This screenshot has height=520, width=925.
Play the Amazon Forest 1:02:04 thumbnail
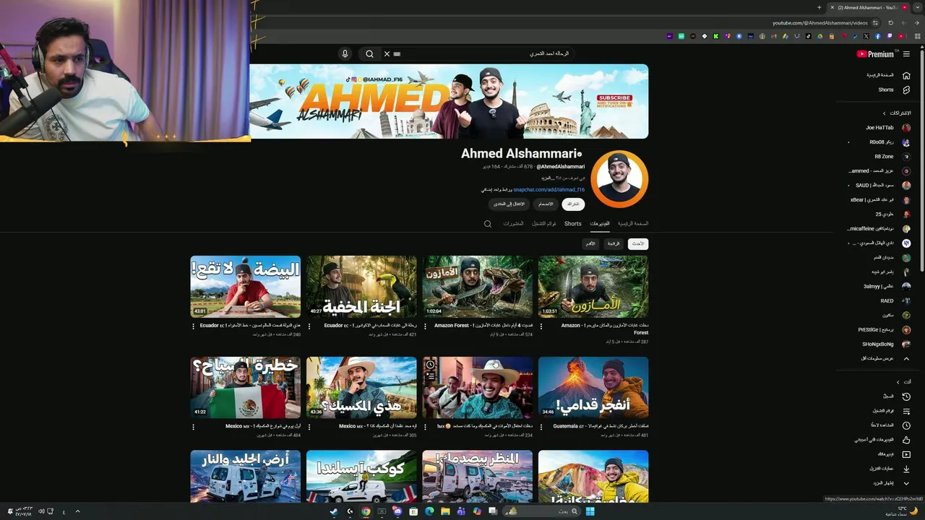(x=478, y=287)
